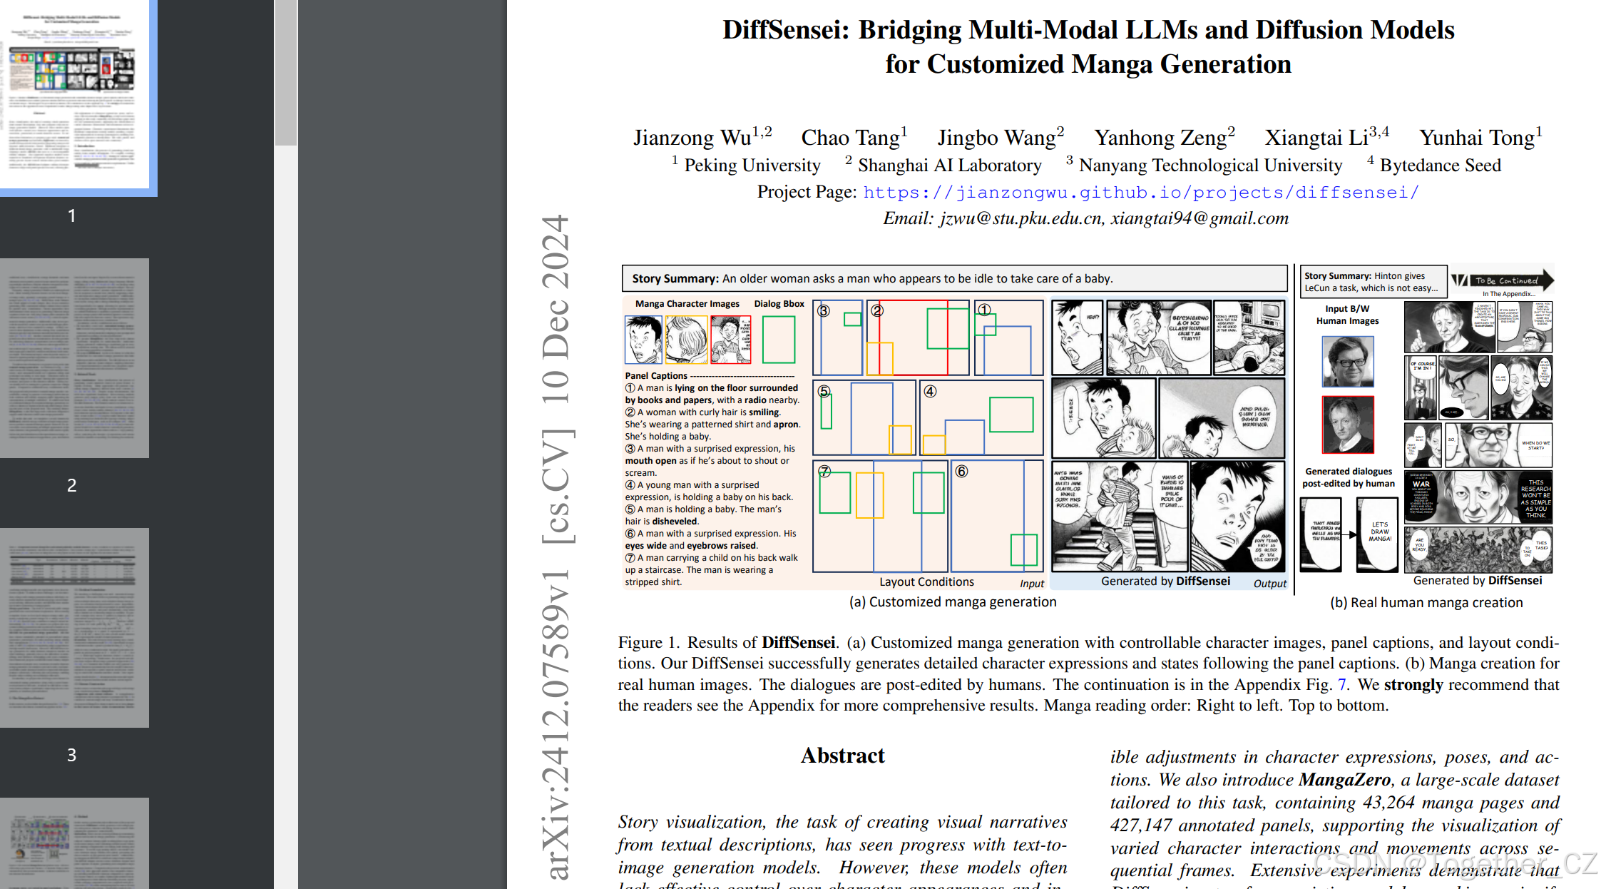Click the page number label under first thumbnail
Viewport: 1601px width, 889px height.
[x=71, y=215]
